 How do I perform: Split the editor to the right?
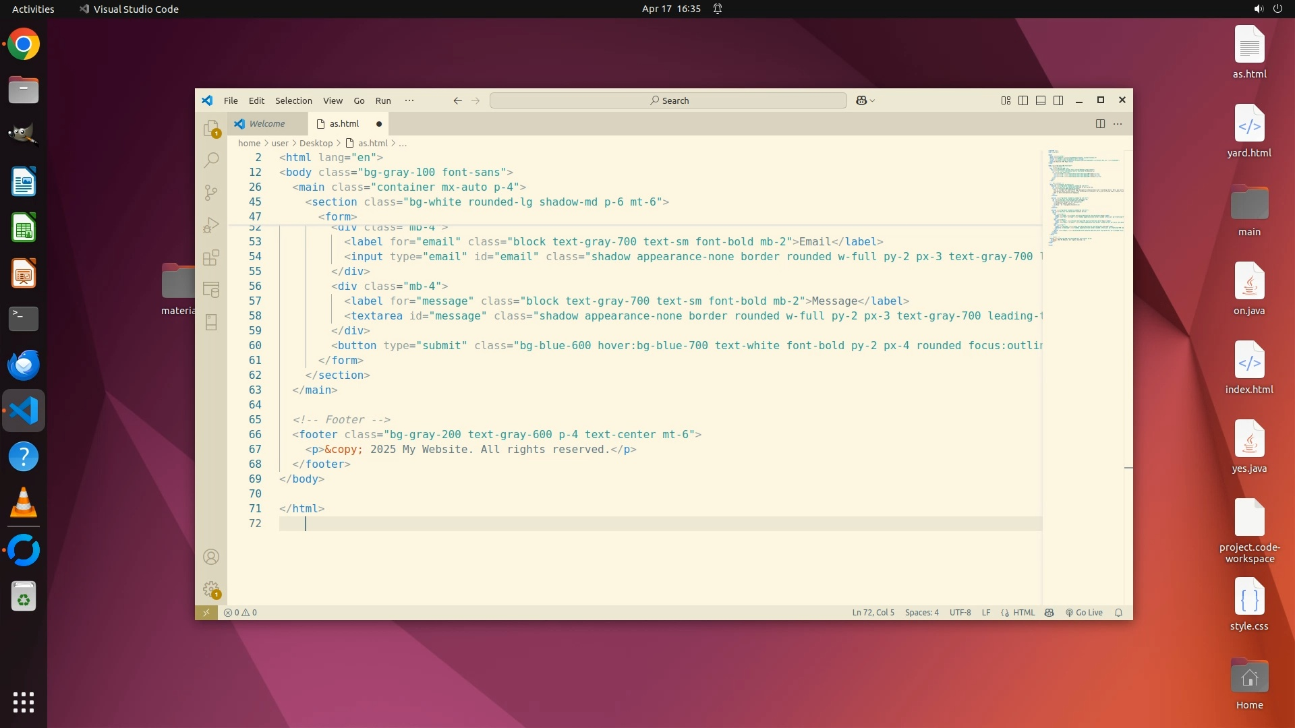(x=1100, y=123)
